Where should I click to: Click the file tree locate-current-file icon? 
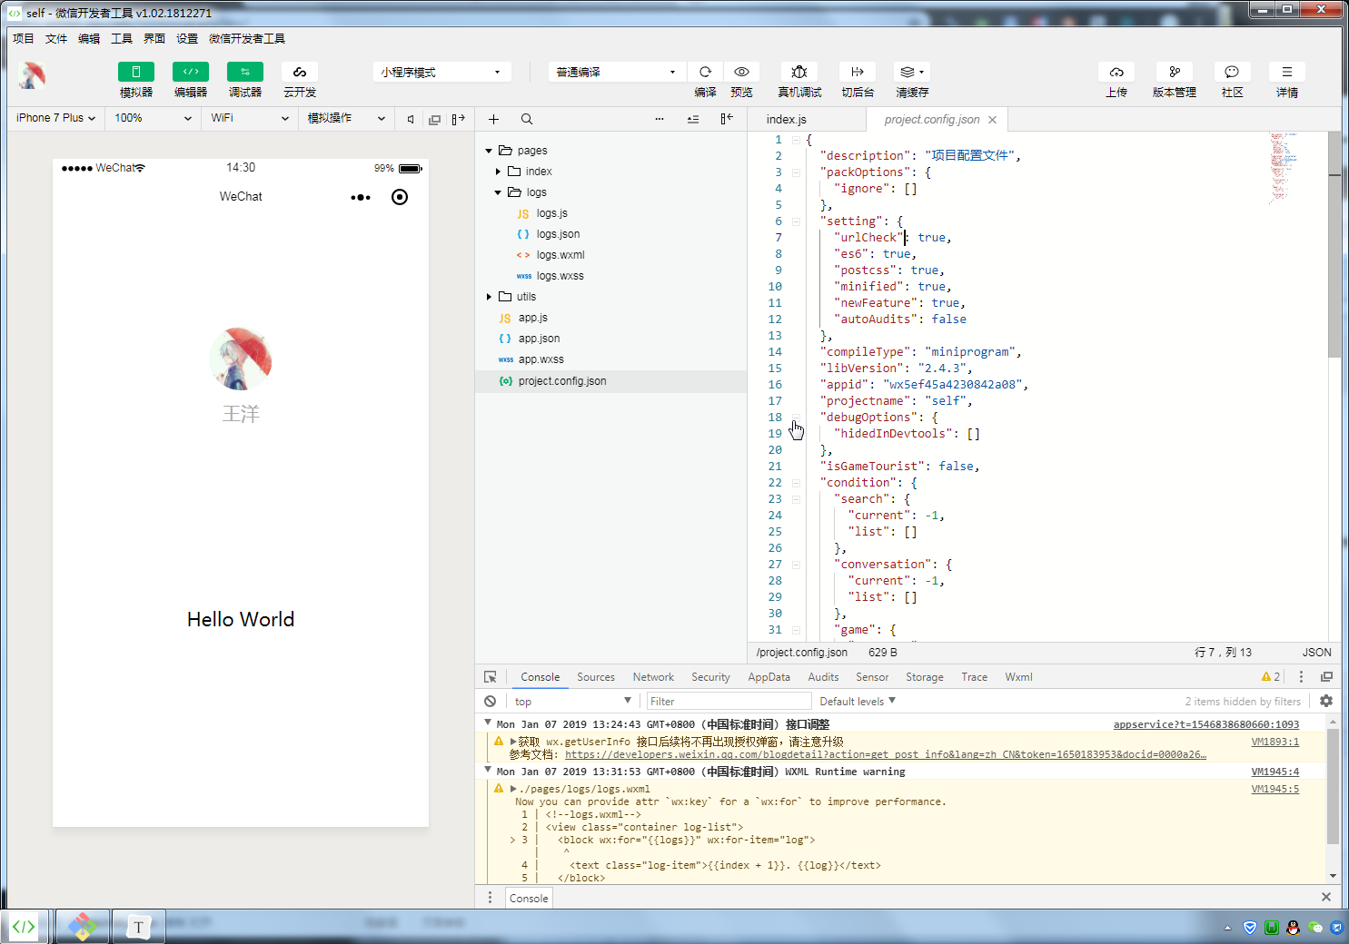pyautogui.click(x=693, y=119)
